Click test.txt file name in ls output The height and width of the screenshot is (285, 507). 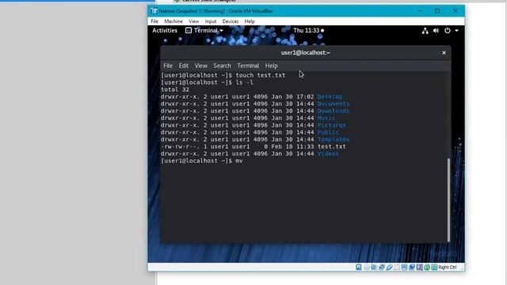332,146
